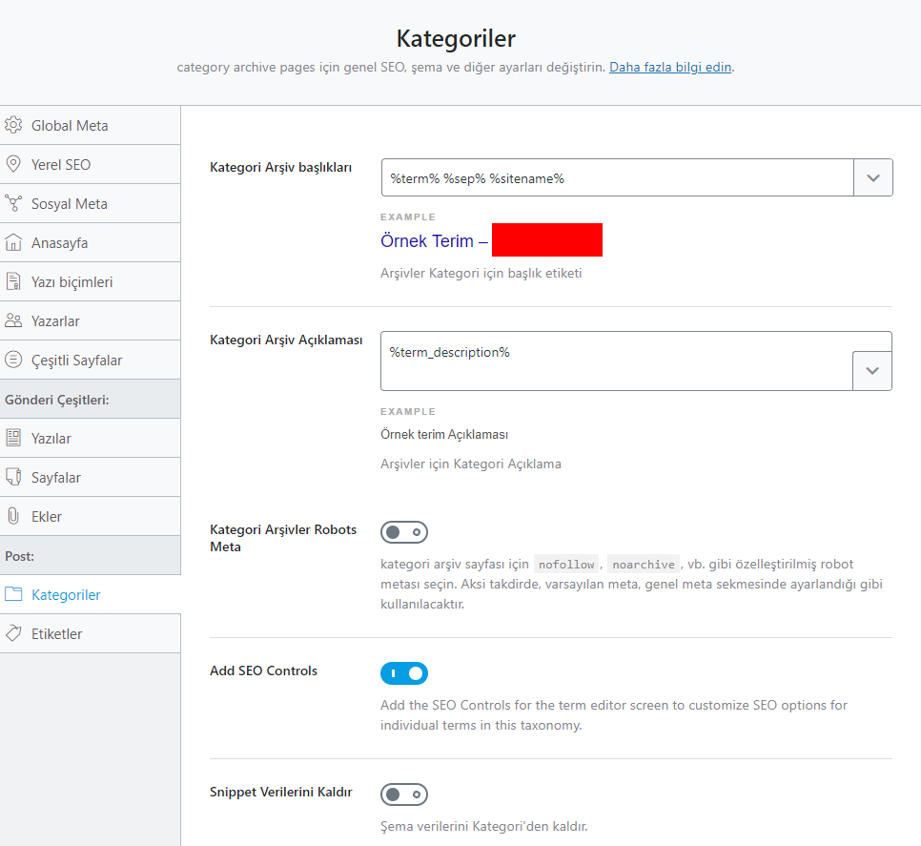Open the Kategori Arşiv Açıklaması variable dropdown

pyautogui.click(x=872, y=371)
